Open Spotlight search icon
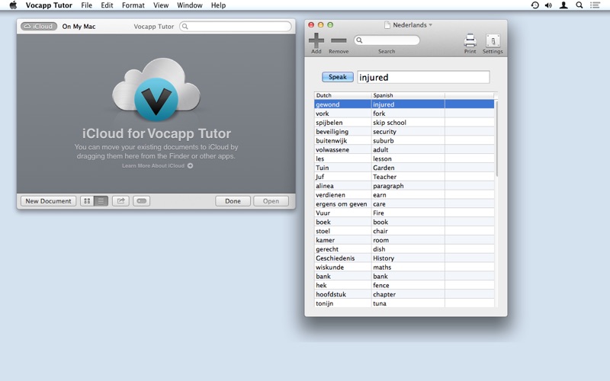Screen dimensions: 610x381 tap(579, 5)
